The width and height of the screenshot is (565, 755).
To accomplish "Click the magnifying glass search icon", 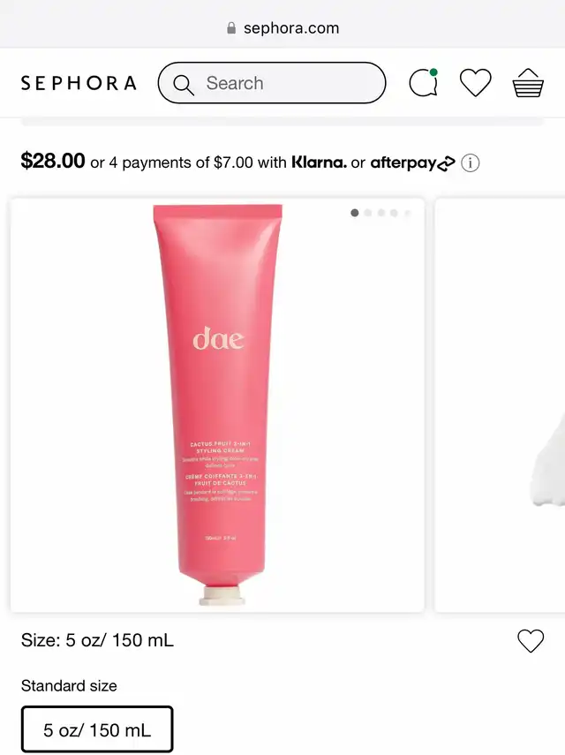I will pyautogui.click(x=184, y=85).
